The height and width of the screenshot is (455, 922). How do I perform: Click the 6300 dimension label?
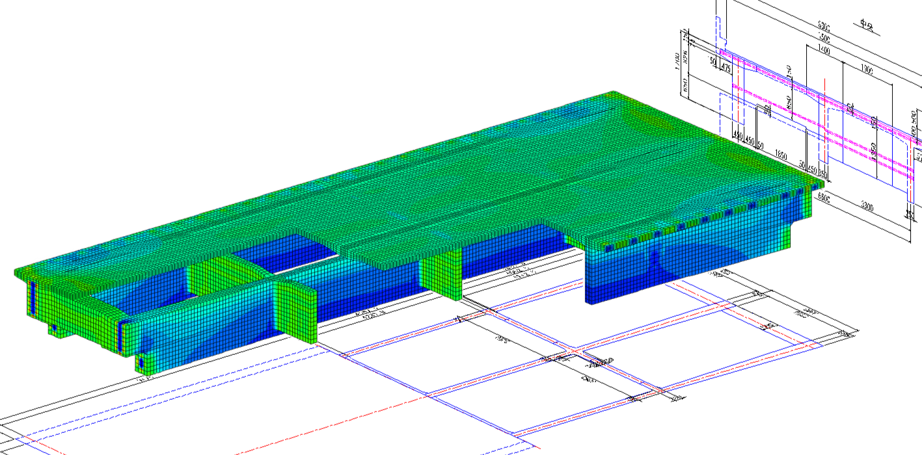point(824,27)
